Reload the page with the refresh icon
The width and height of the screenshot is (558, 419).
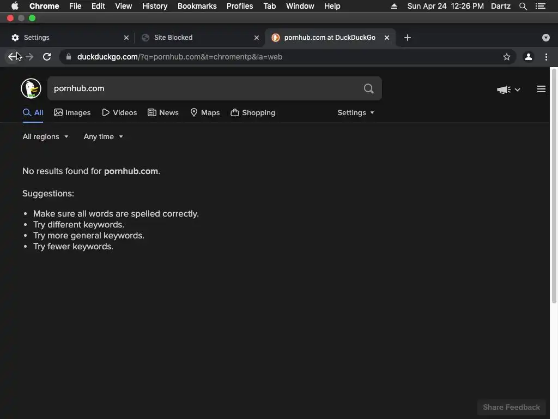[x=47, y=57]
